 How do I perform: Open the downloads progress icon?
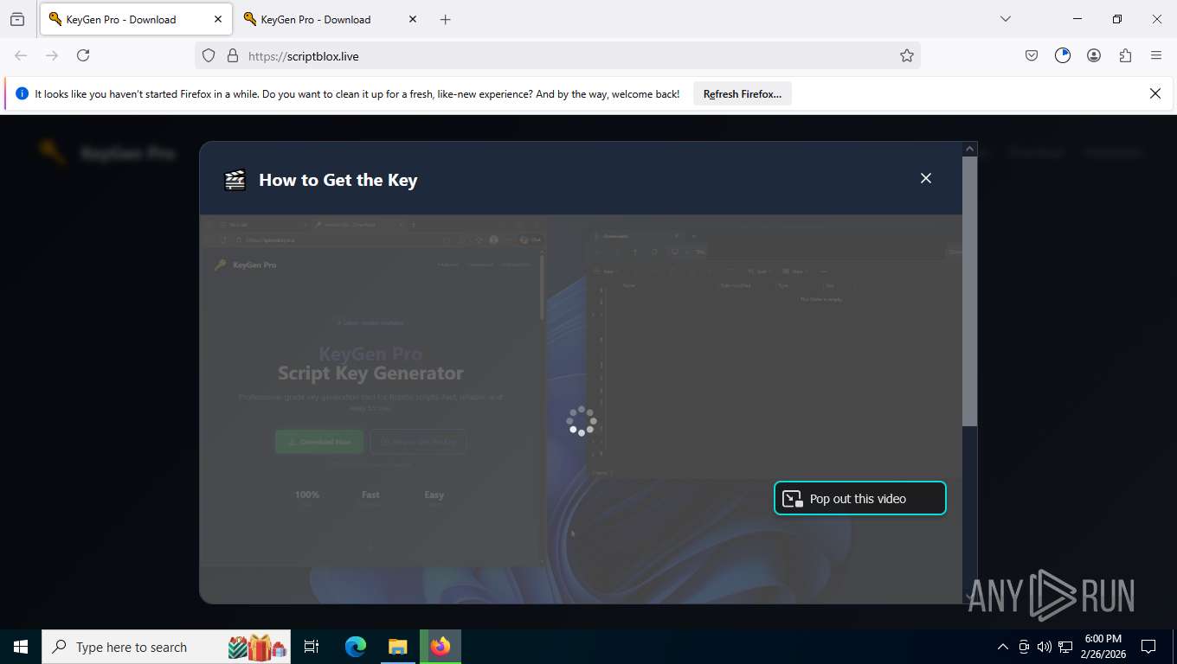click(1063, 55)
